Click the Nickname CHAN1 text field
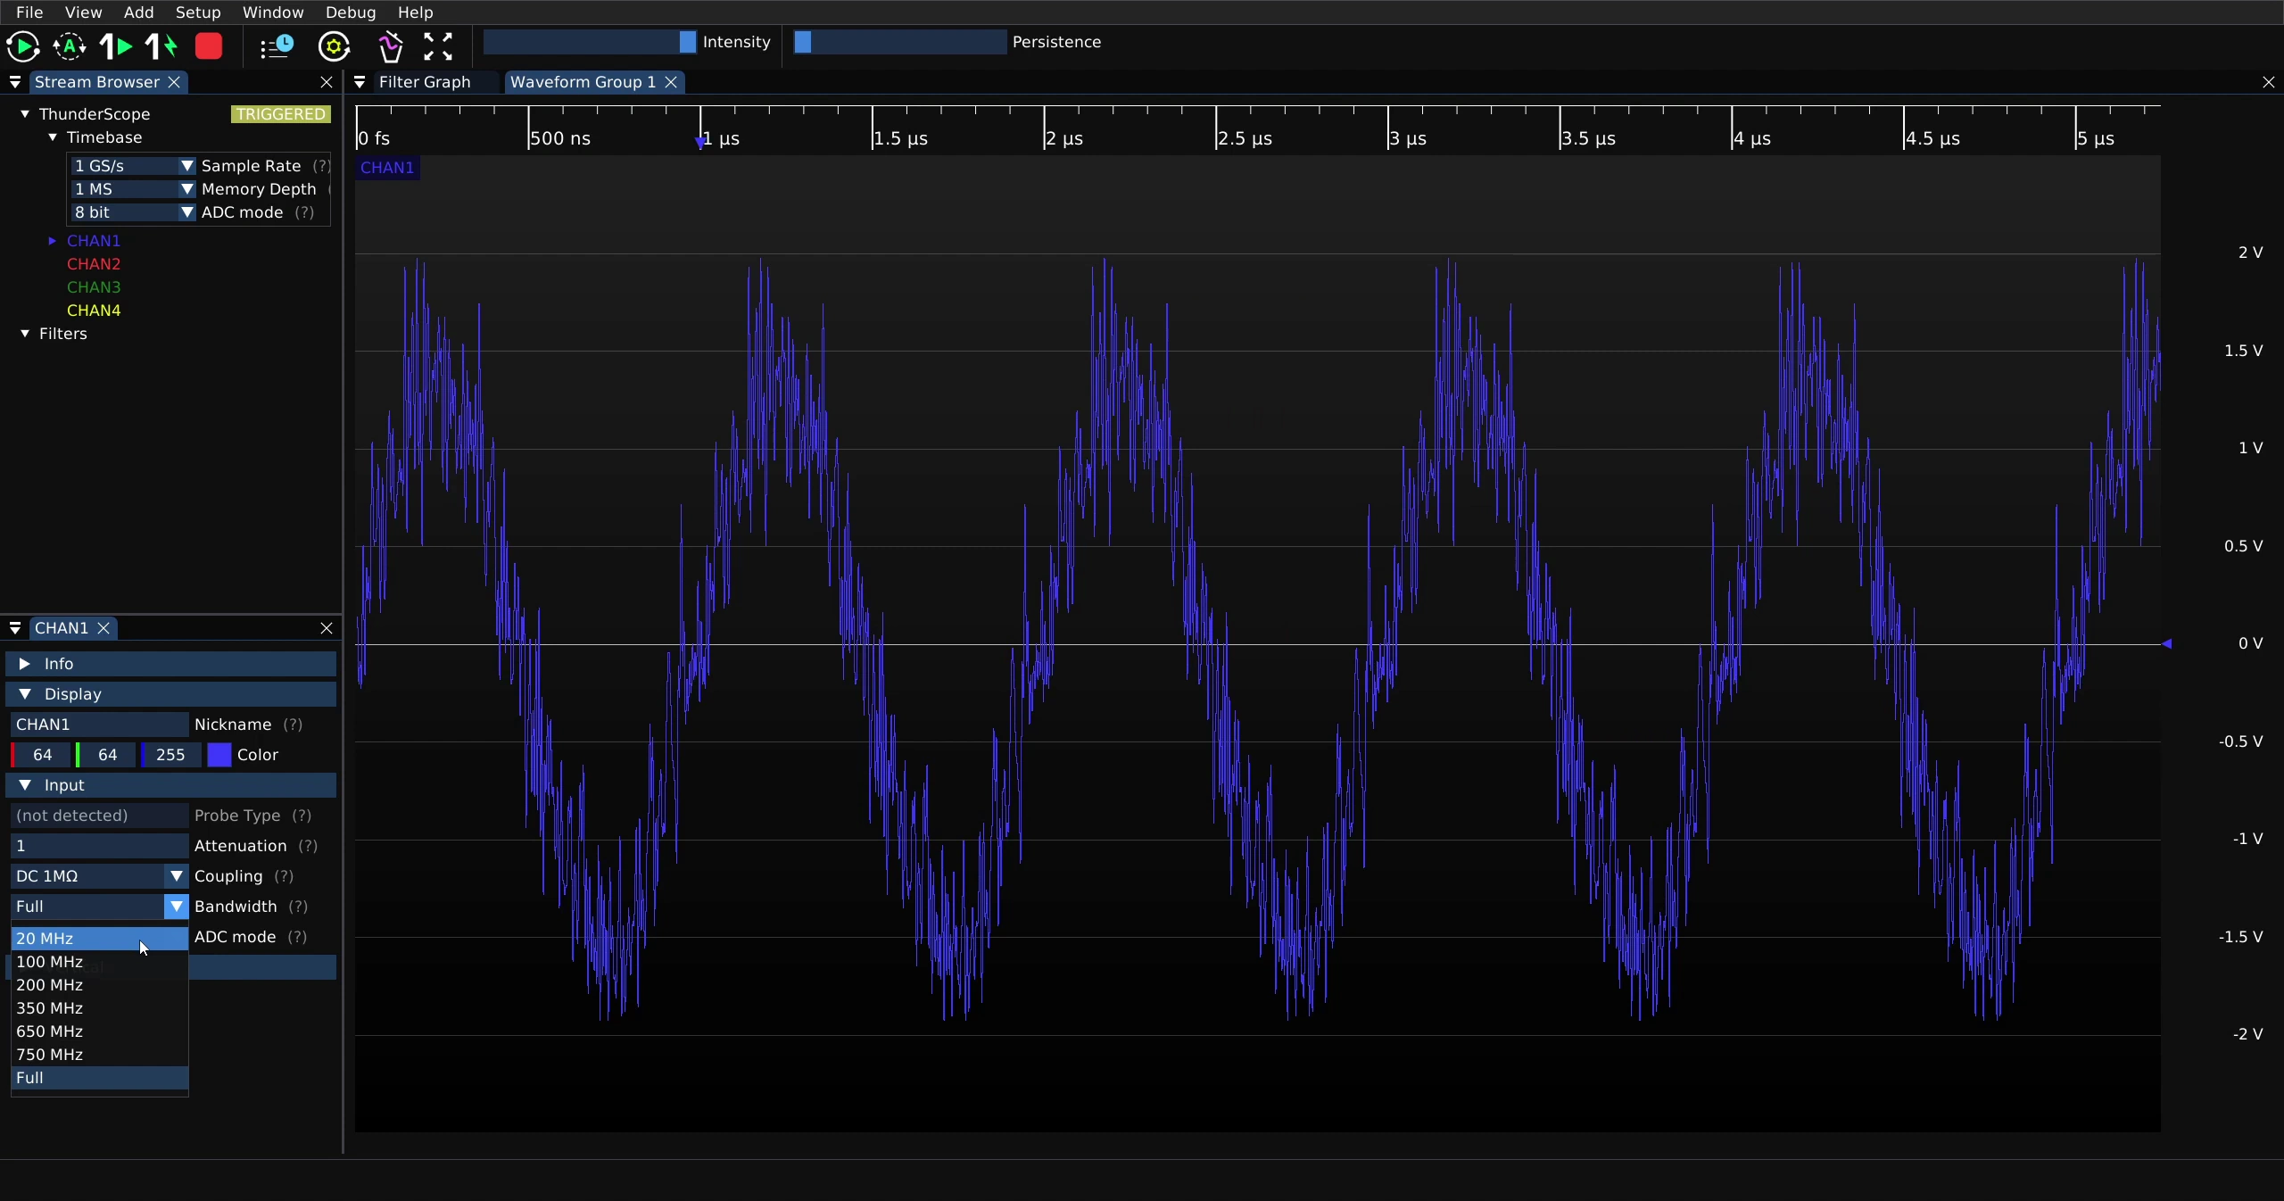The height and width of the screenshot is (1201, 2284). point(99,725)
